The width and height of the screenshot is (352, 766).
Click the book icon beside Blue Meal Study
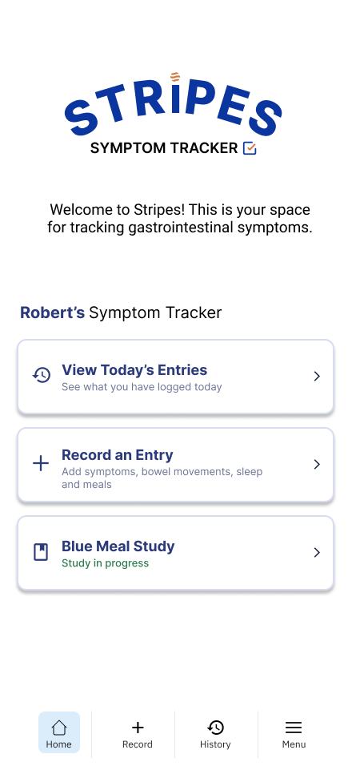41,552
